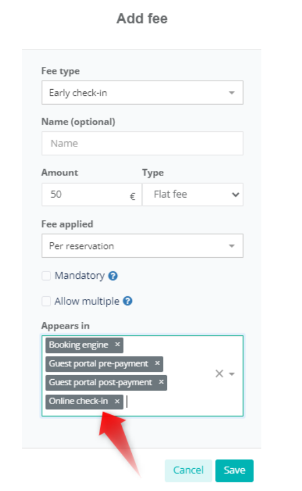
Task: Remove the Guest portal post-payment tag
Action: click(x=161, y=382)
